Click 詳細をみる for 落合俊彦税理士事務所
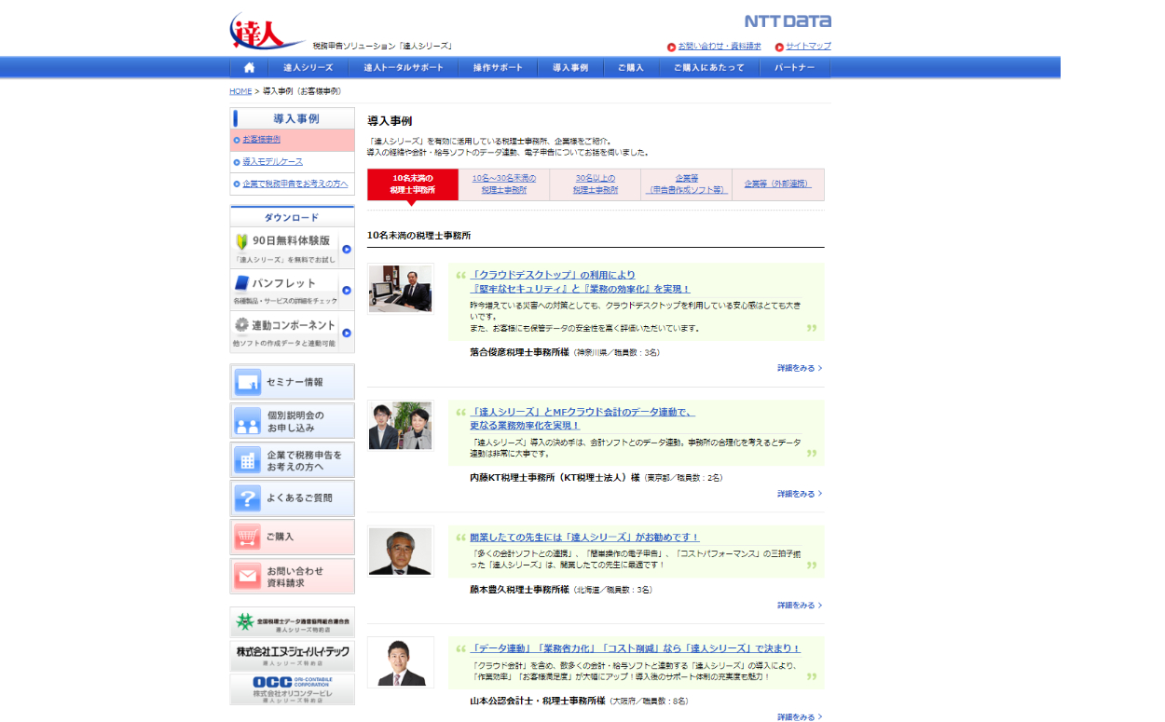The width and height of the screenshot is (1165, 722). (799, 368)
